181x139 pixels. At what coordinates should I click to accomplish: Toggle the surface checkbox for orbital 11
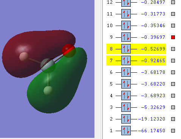(173, 14)
